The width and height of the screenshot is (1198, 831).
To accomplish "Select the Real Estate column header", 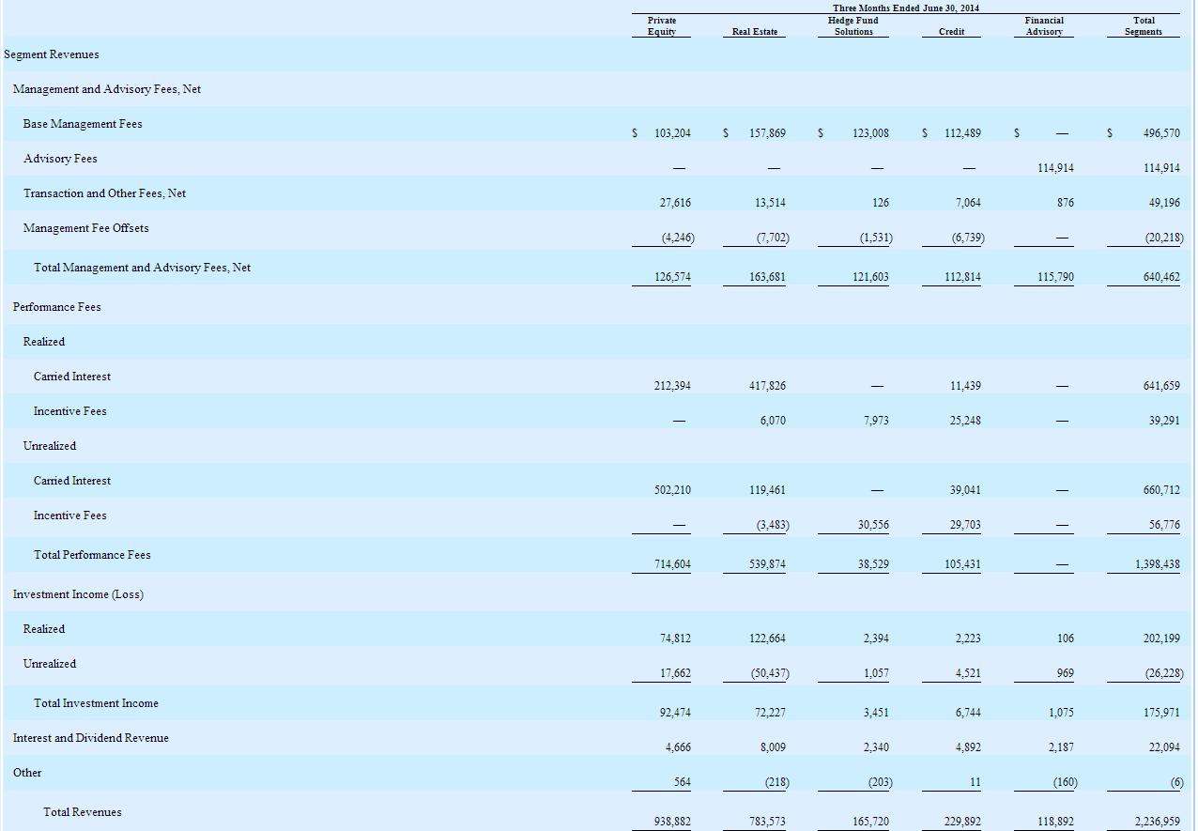I will (x=755, y=30).
